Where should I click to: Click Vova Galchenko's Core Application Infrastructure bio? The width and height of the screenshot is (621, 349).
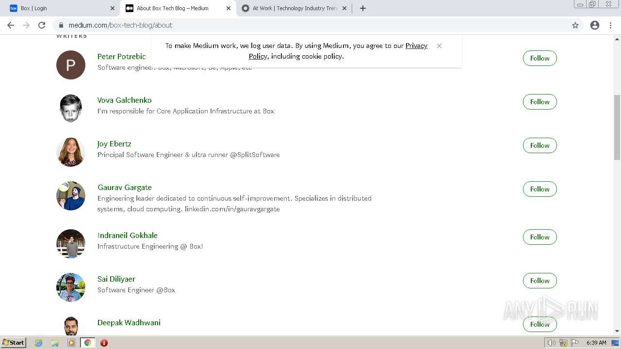pyautogui.click(x=186, y=111)
